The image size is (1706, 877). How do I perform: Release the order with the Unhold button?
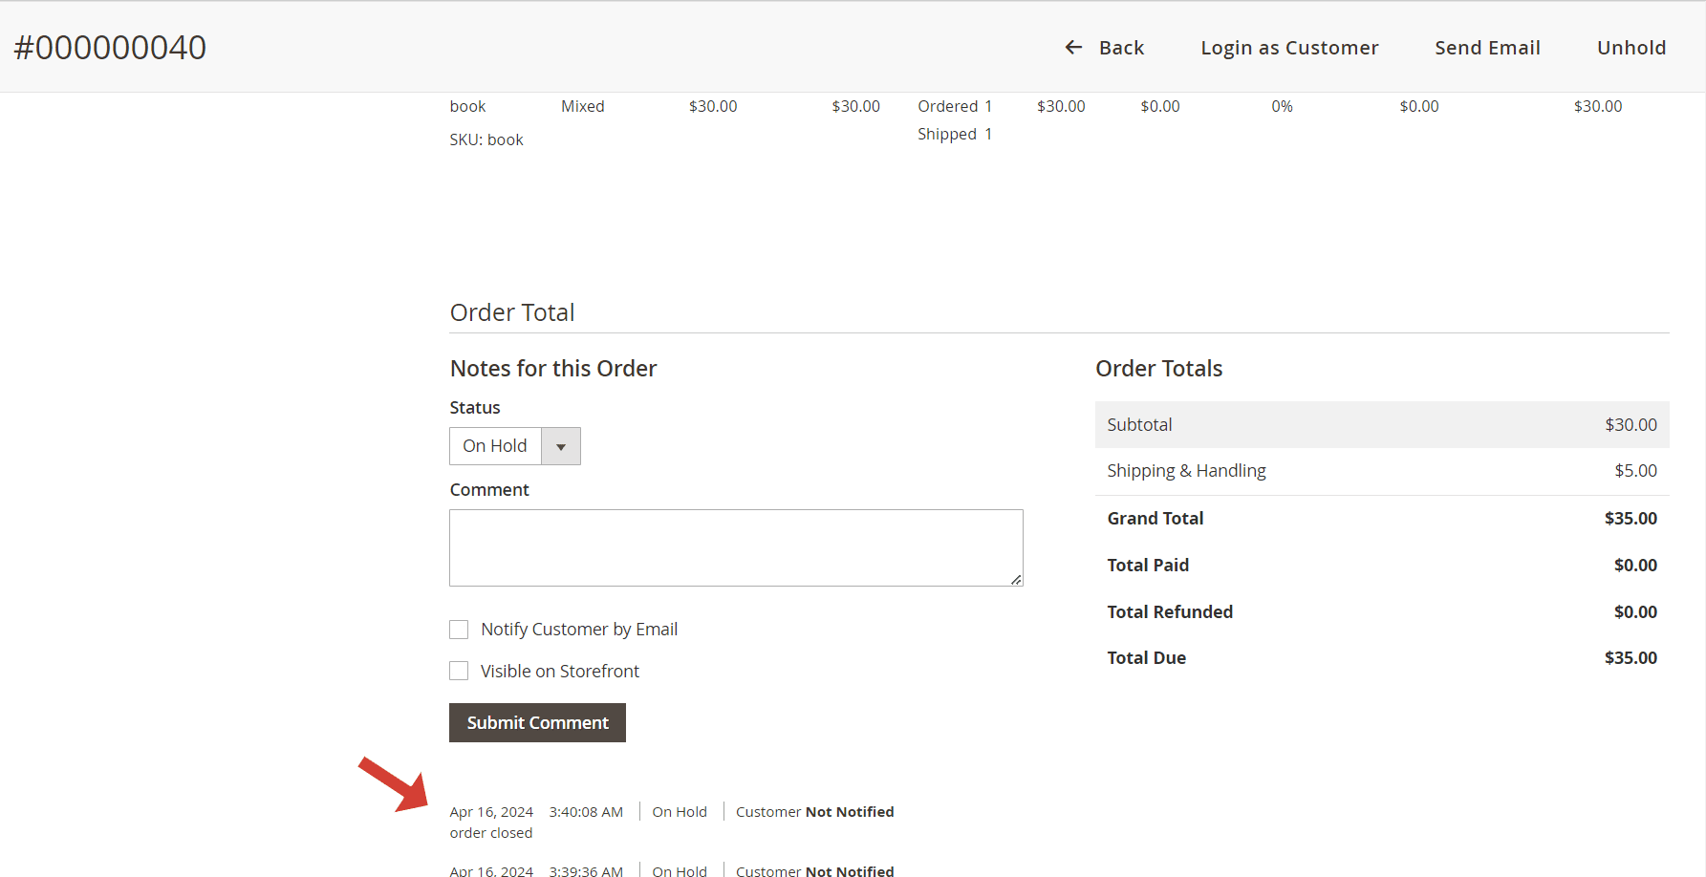(x=1630, y=48)
